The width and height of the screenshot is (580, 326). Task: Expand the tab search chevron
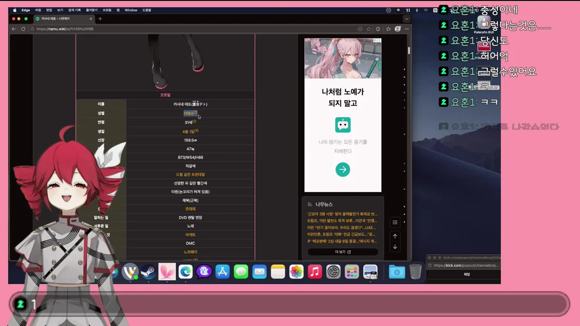pos(407,19)
